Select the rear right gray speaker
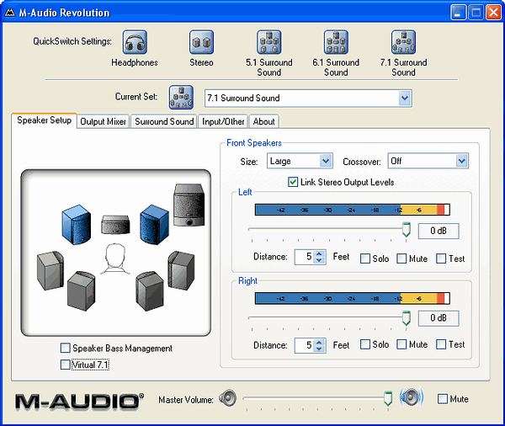Image resolution: width=505 pixels, height=426 pixels. pos(150,291)
